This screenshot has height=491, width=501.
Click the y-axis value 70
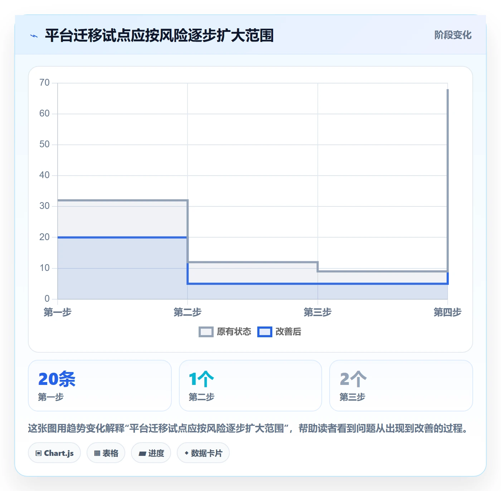pyautogui.click(x=44, y=83)
